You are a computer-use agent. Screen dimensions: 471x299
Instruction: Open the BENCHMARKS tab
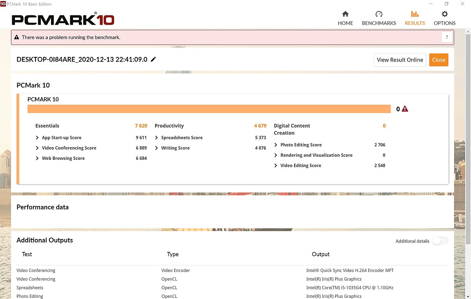pos(379,18)
